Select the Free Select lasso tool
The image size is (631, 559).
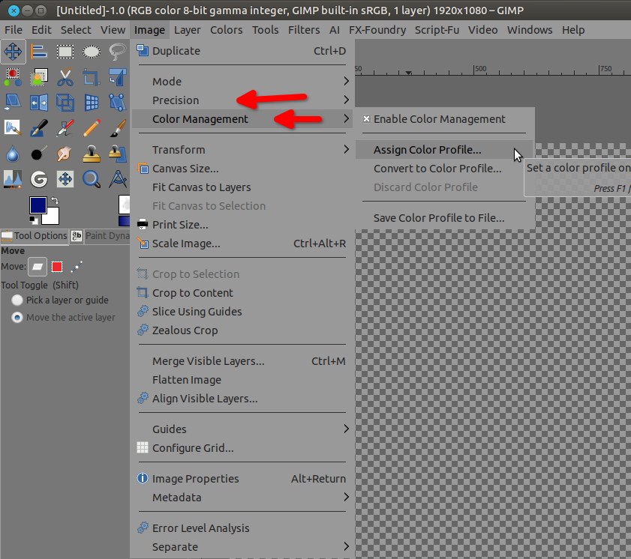coord(118,52)
